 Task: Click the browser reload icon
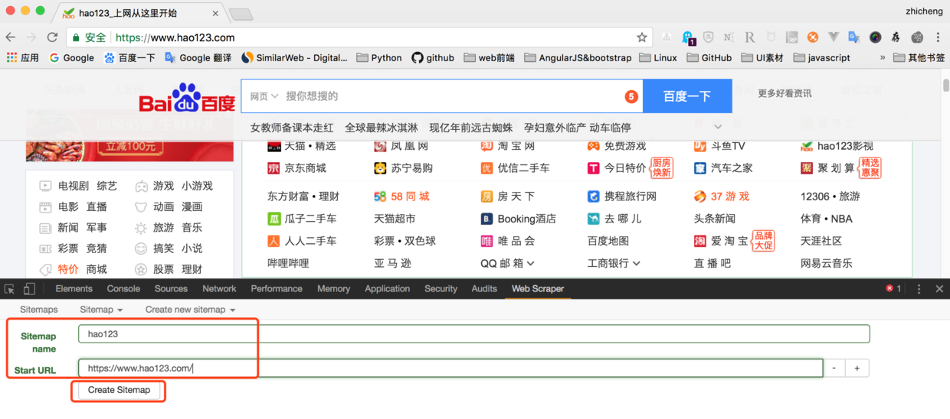[x=52, y=37]
